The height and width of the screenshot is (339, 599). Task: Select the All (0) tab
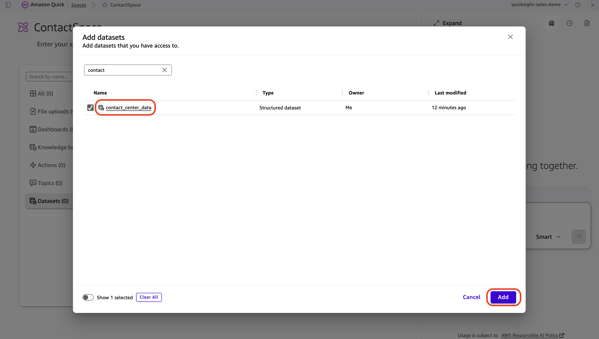[x=41, y=93]
